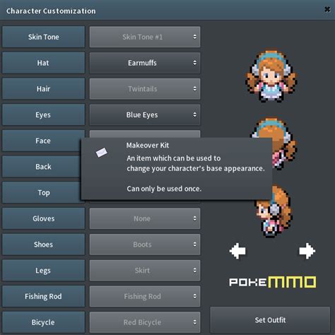Click the Face category button

[x=43, y=141]
